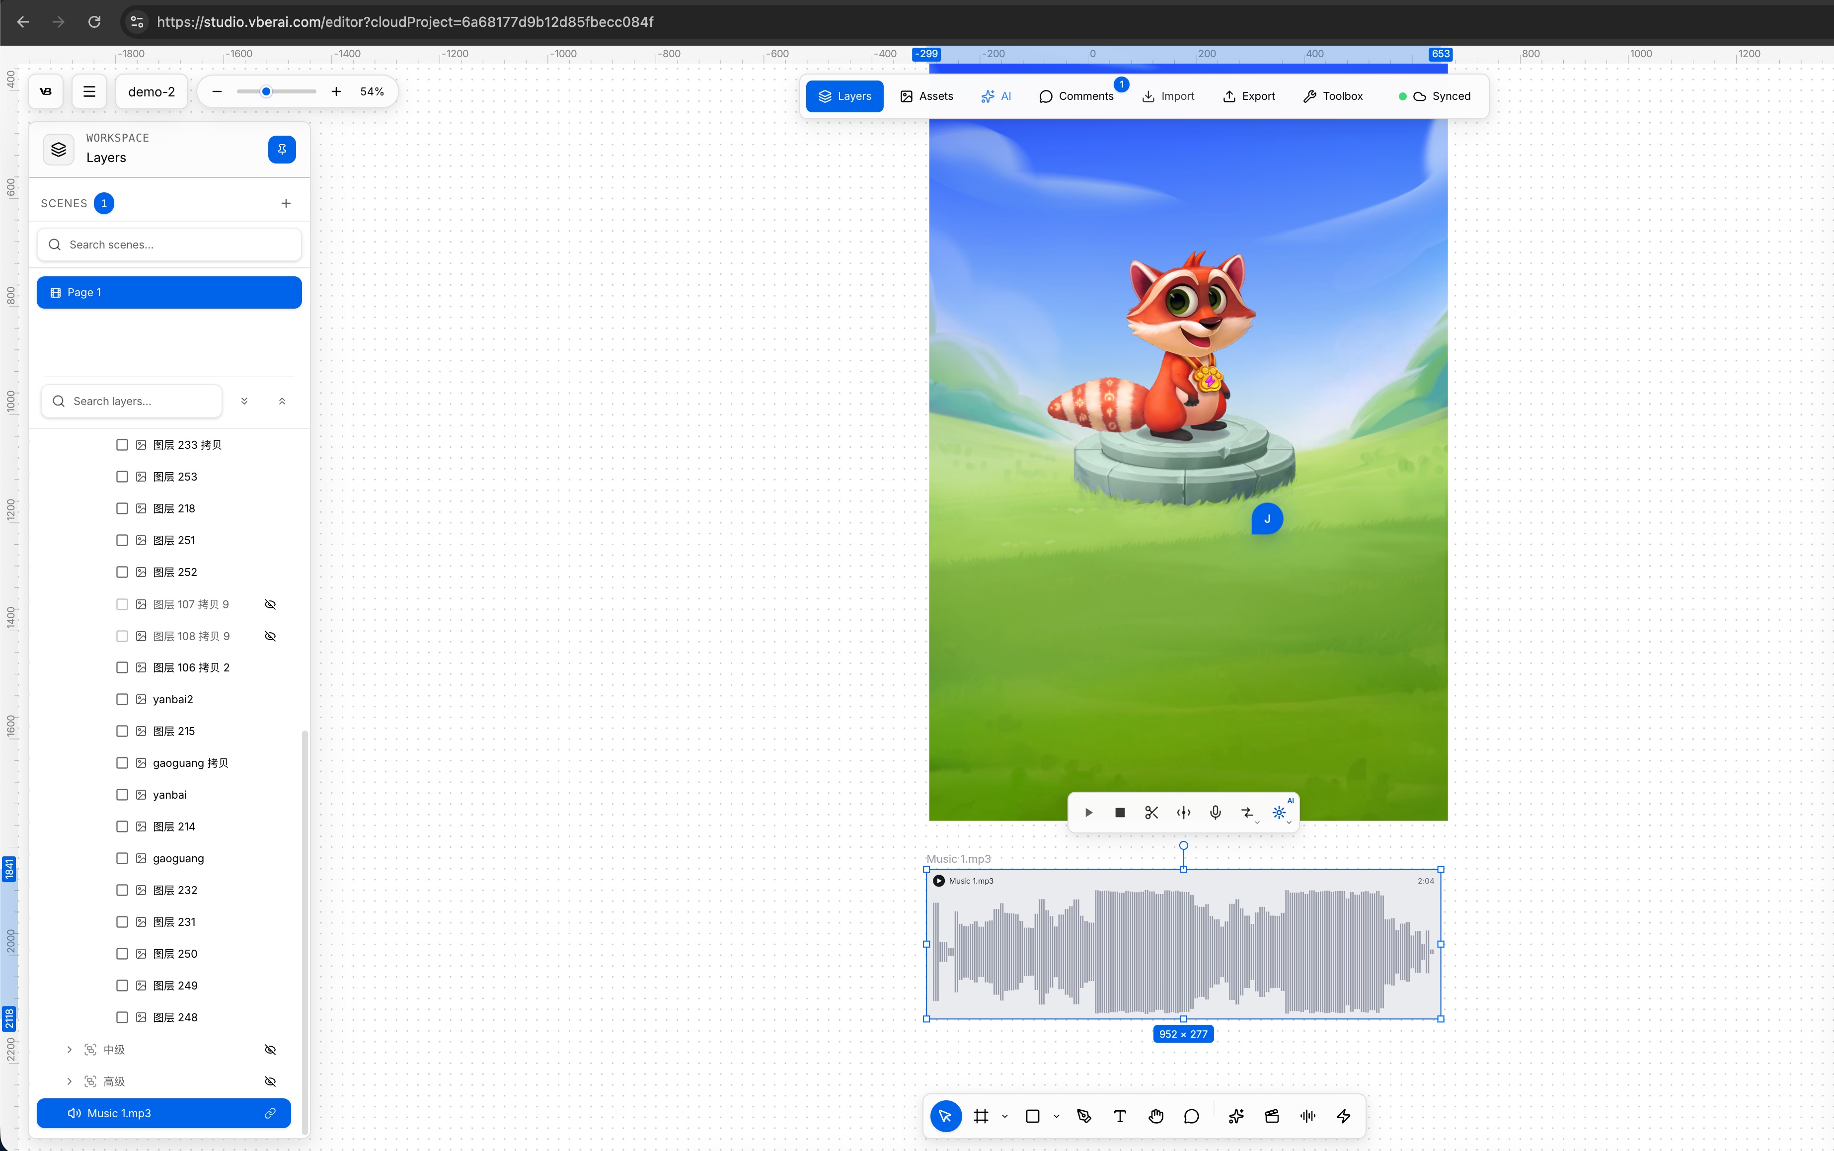
Task: Check the gaoguang layer checkbox
Action: point(122,858)
